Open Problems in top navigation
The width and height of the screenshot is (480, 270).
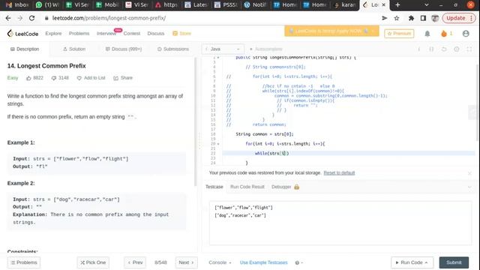79,33
